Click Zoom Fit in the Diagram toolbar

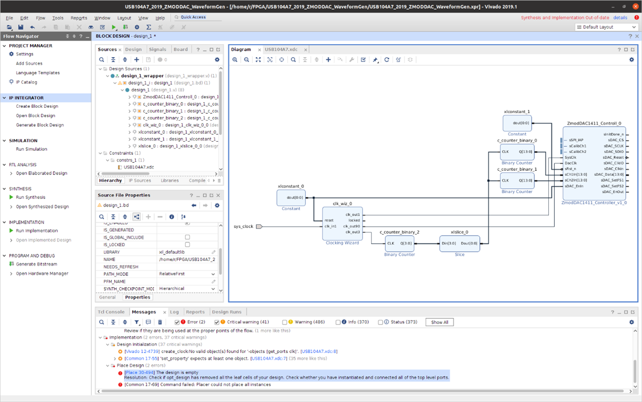pos(258,60)
